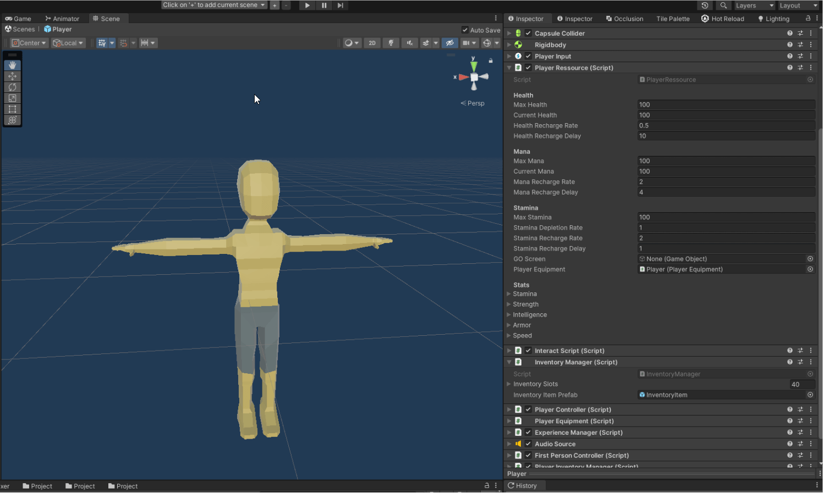Select the Rect tool
This screenshot has width=824, height=493.
coord(12,109)
